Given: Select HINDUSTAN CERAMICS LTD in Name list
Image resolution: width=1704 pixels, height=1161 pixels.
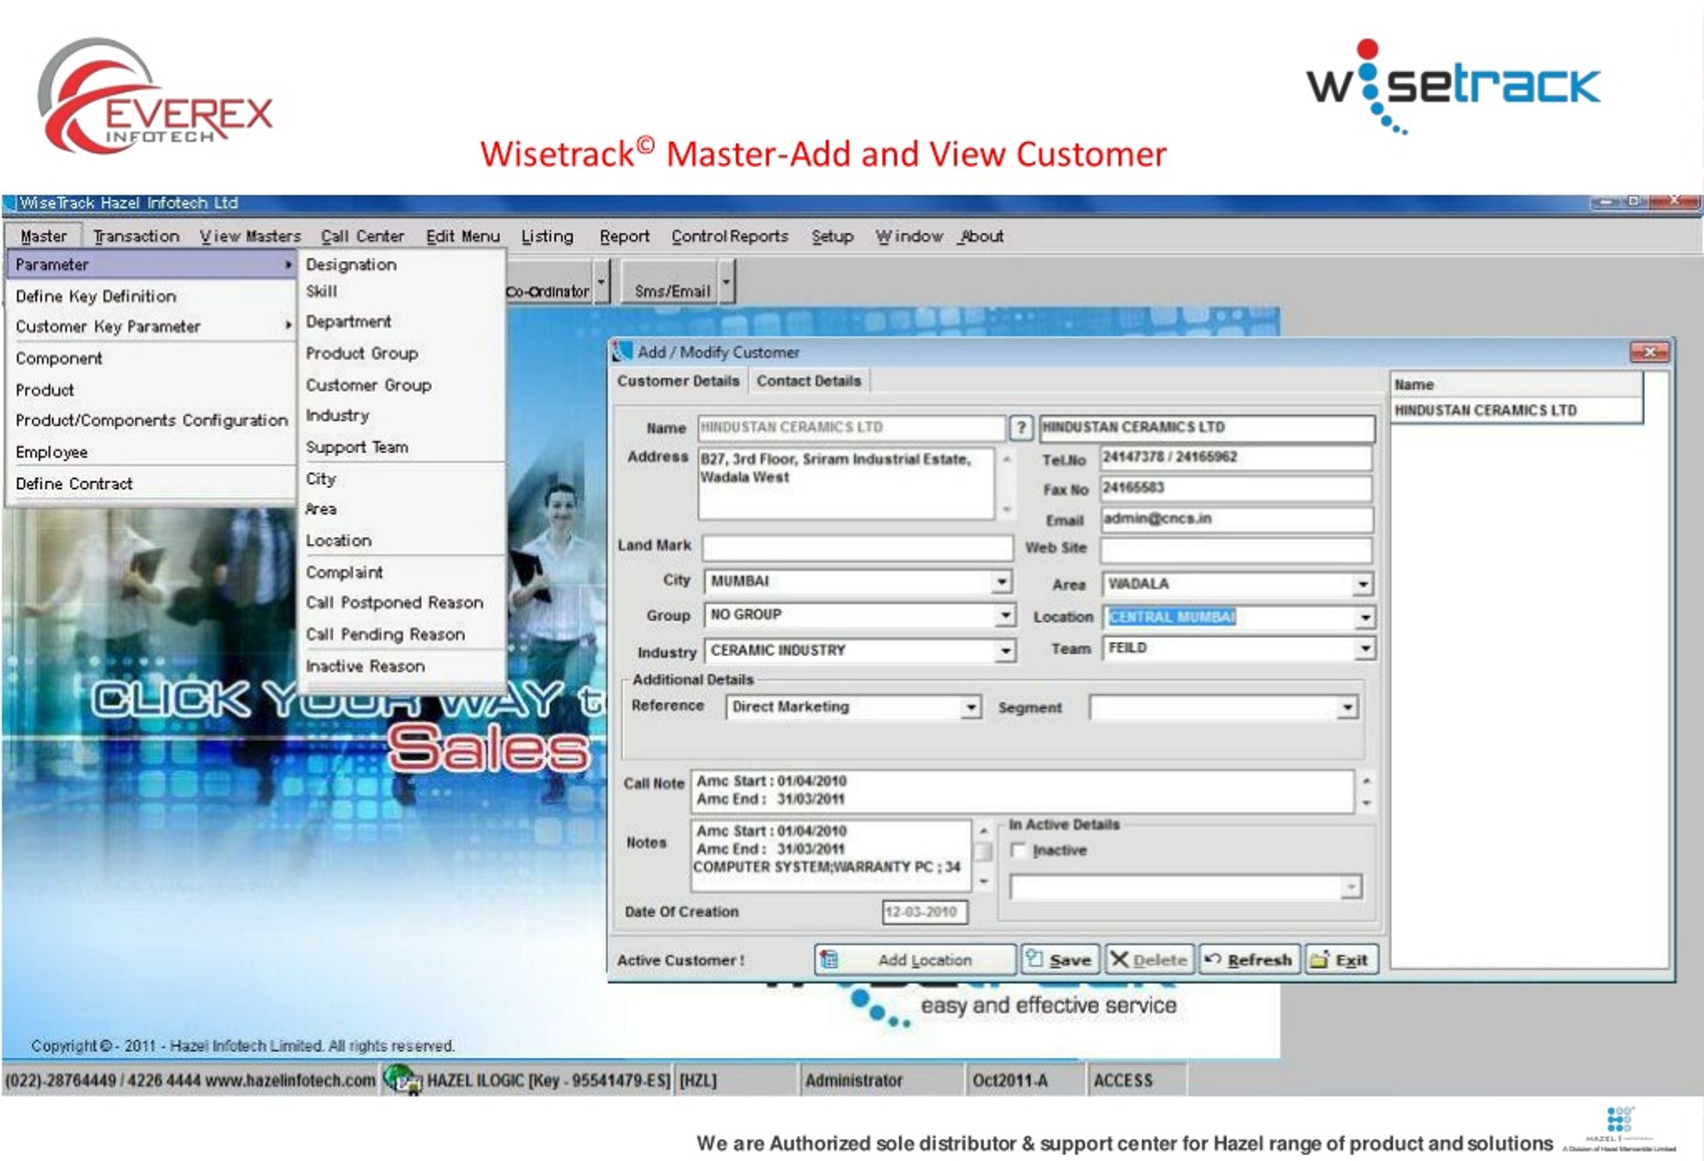Looking at the screenshot, I should pyautogui.click(x=1516, y=411).
